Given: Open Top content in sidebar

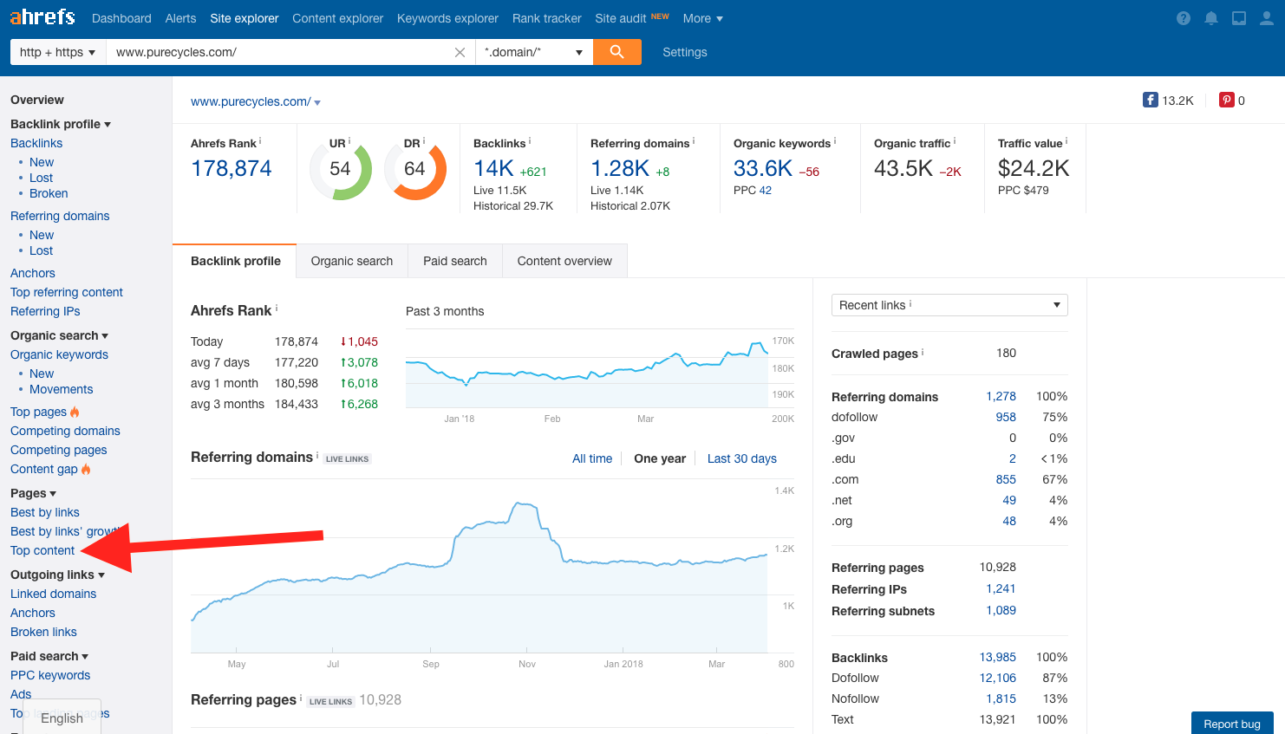Looking at the screenshot, I should coord(42,550).
